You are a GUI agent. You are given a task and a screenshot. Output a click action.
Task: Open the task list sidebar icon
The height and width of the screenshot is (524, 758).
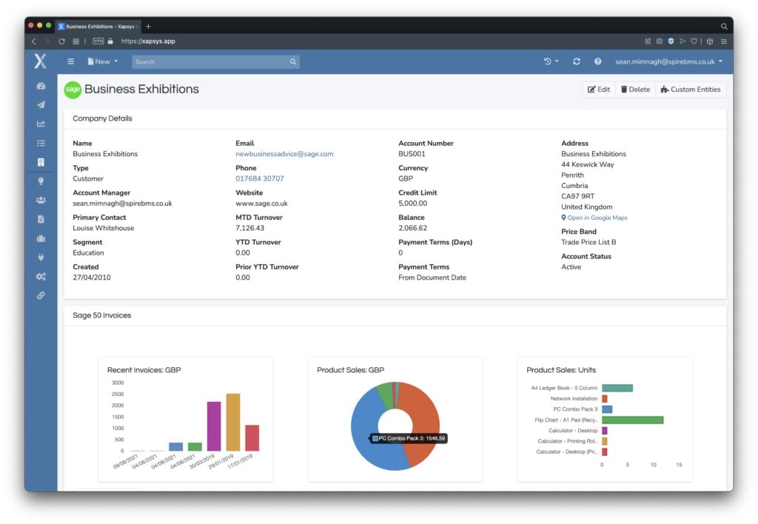click(x=41, y=143)
